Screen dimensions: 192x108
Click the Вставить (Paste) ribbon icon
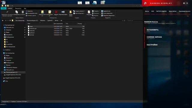pos(23,13)
